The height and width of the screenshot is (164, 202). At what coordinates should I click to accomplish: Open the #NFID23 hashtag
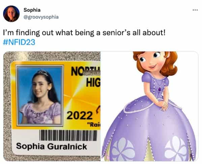(x=19, y=42)
